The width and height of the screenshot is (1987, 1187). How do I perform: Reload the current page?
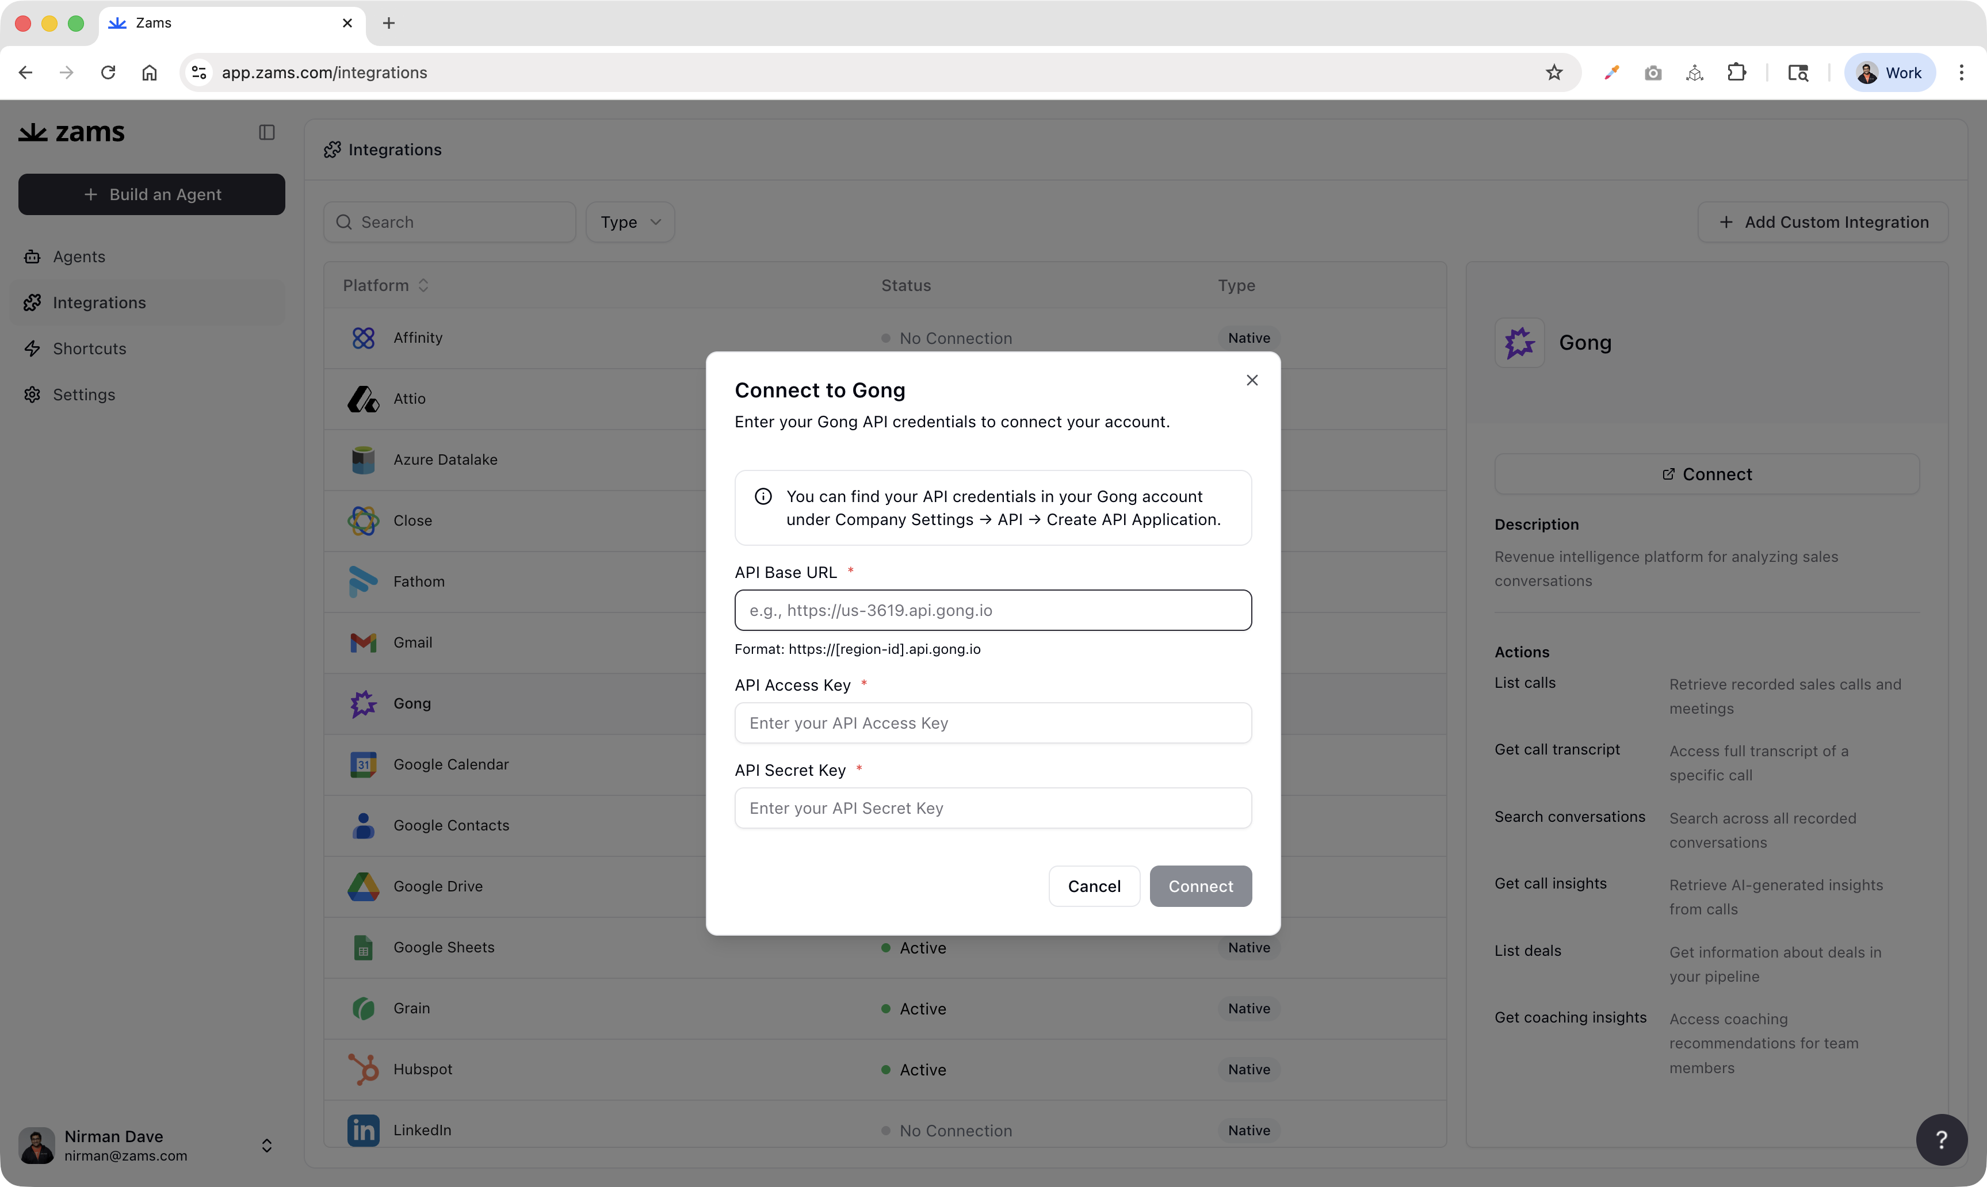tap(108, 73)
